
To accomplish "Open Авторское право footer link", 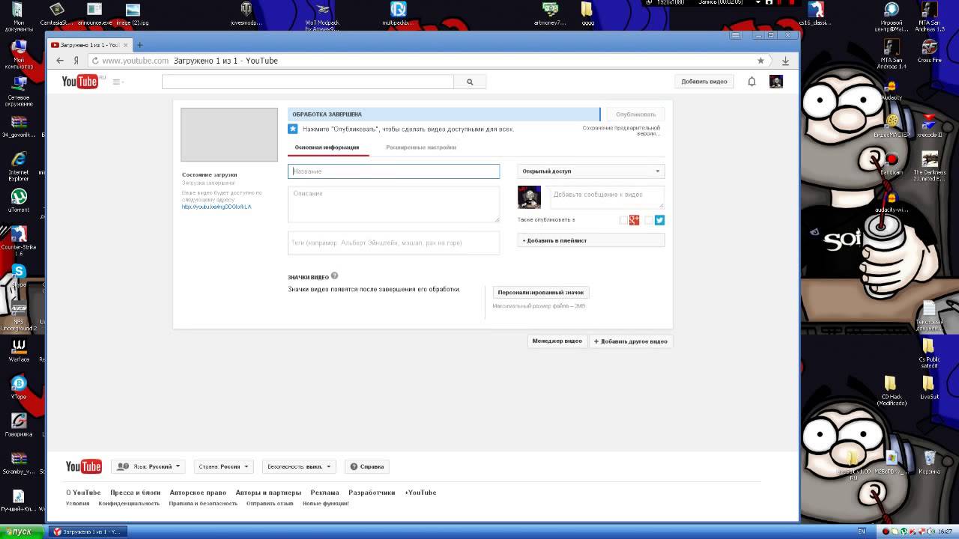I will (x=198, y=493).
